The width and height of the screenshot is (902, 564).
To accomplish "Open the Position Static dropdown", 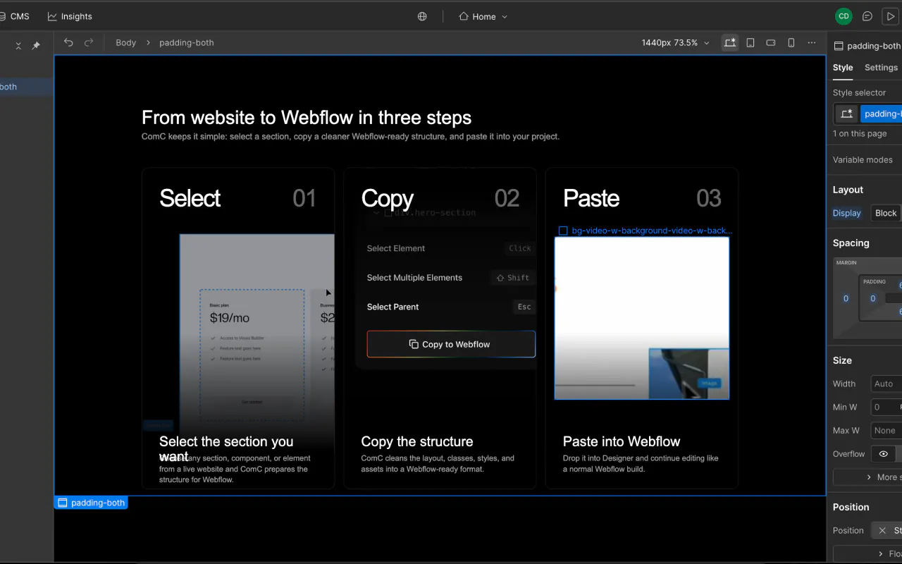I will tap(886, 530).
